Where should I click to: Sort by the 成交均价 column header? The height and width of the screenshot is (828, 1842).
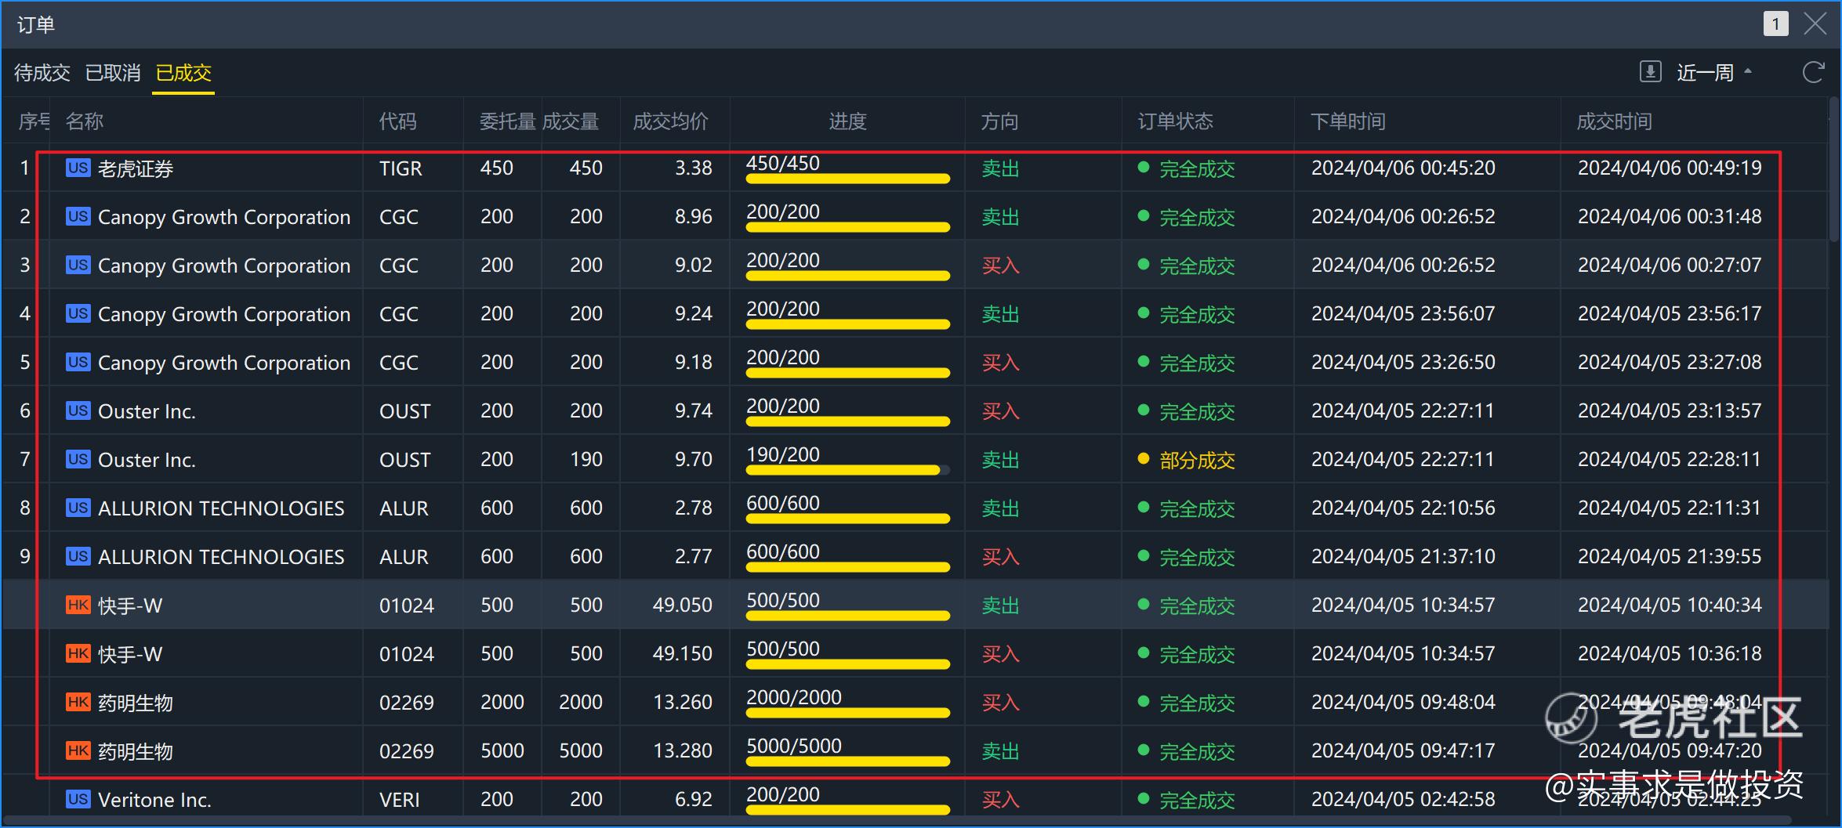click(x=671, y=121)
